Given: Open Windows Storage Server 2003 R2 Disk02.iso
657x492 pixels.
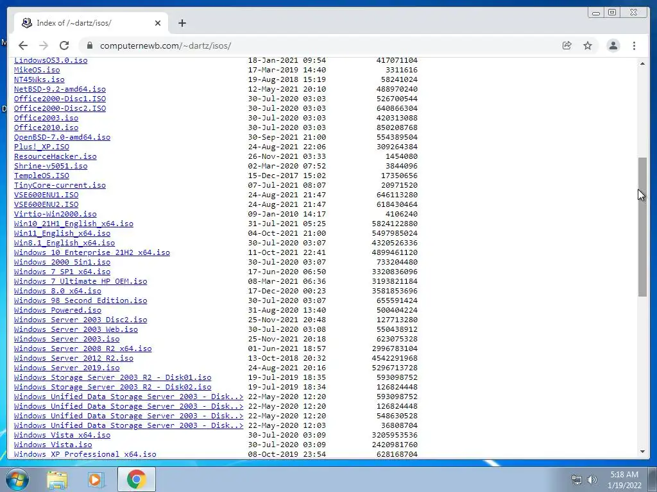Looking at the screenshot, I should [x=113, y=388].
